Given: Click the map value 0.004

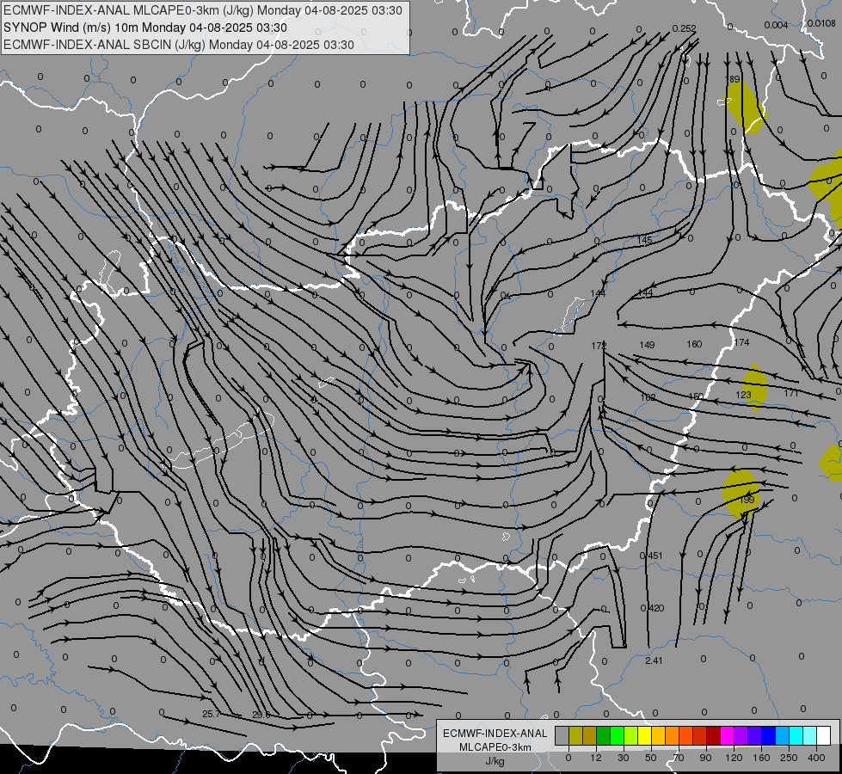Looking at the screenshot, I should [x=776, y=25].
